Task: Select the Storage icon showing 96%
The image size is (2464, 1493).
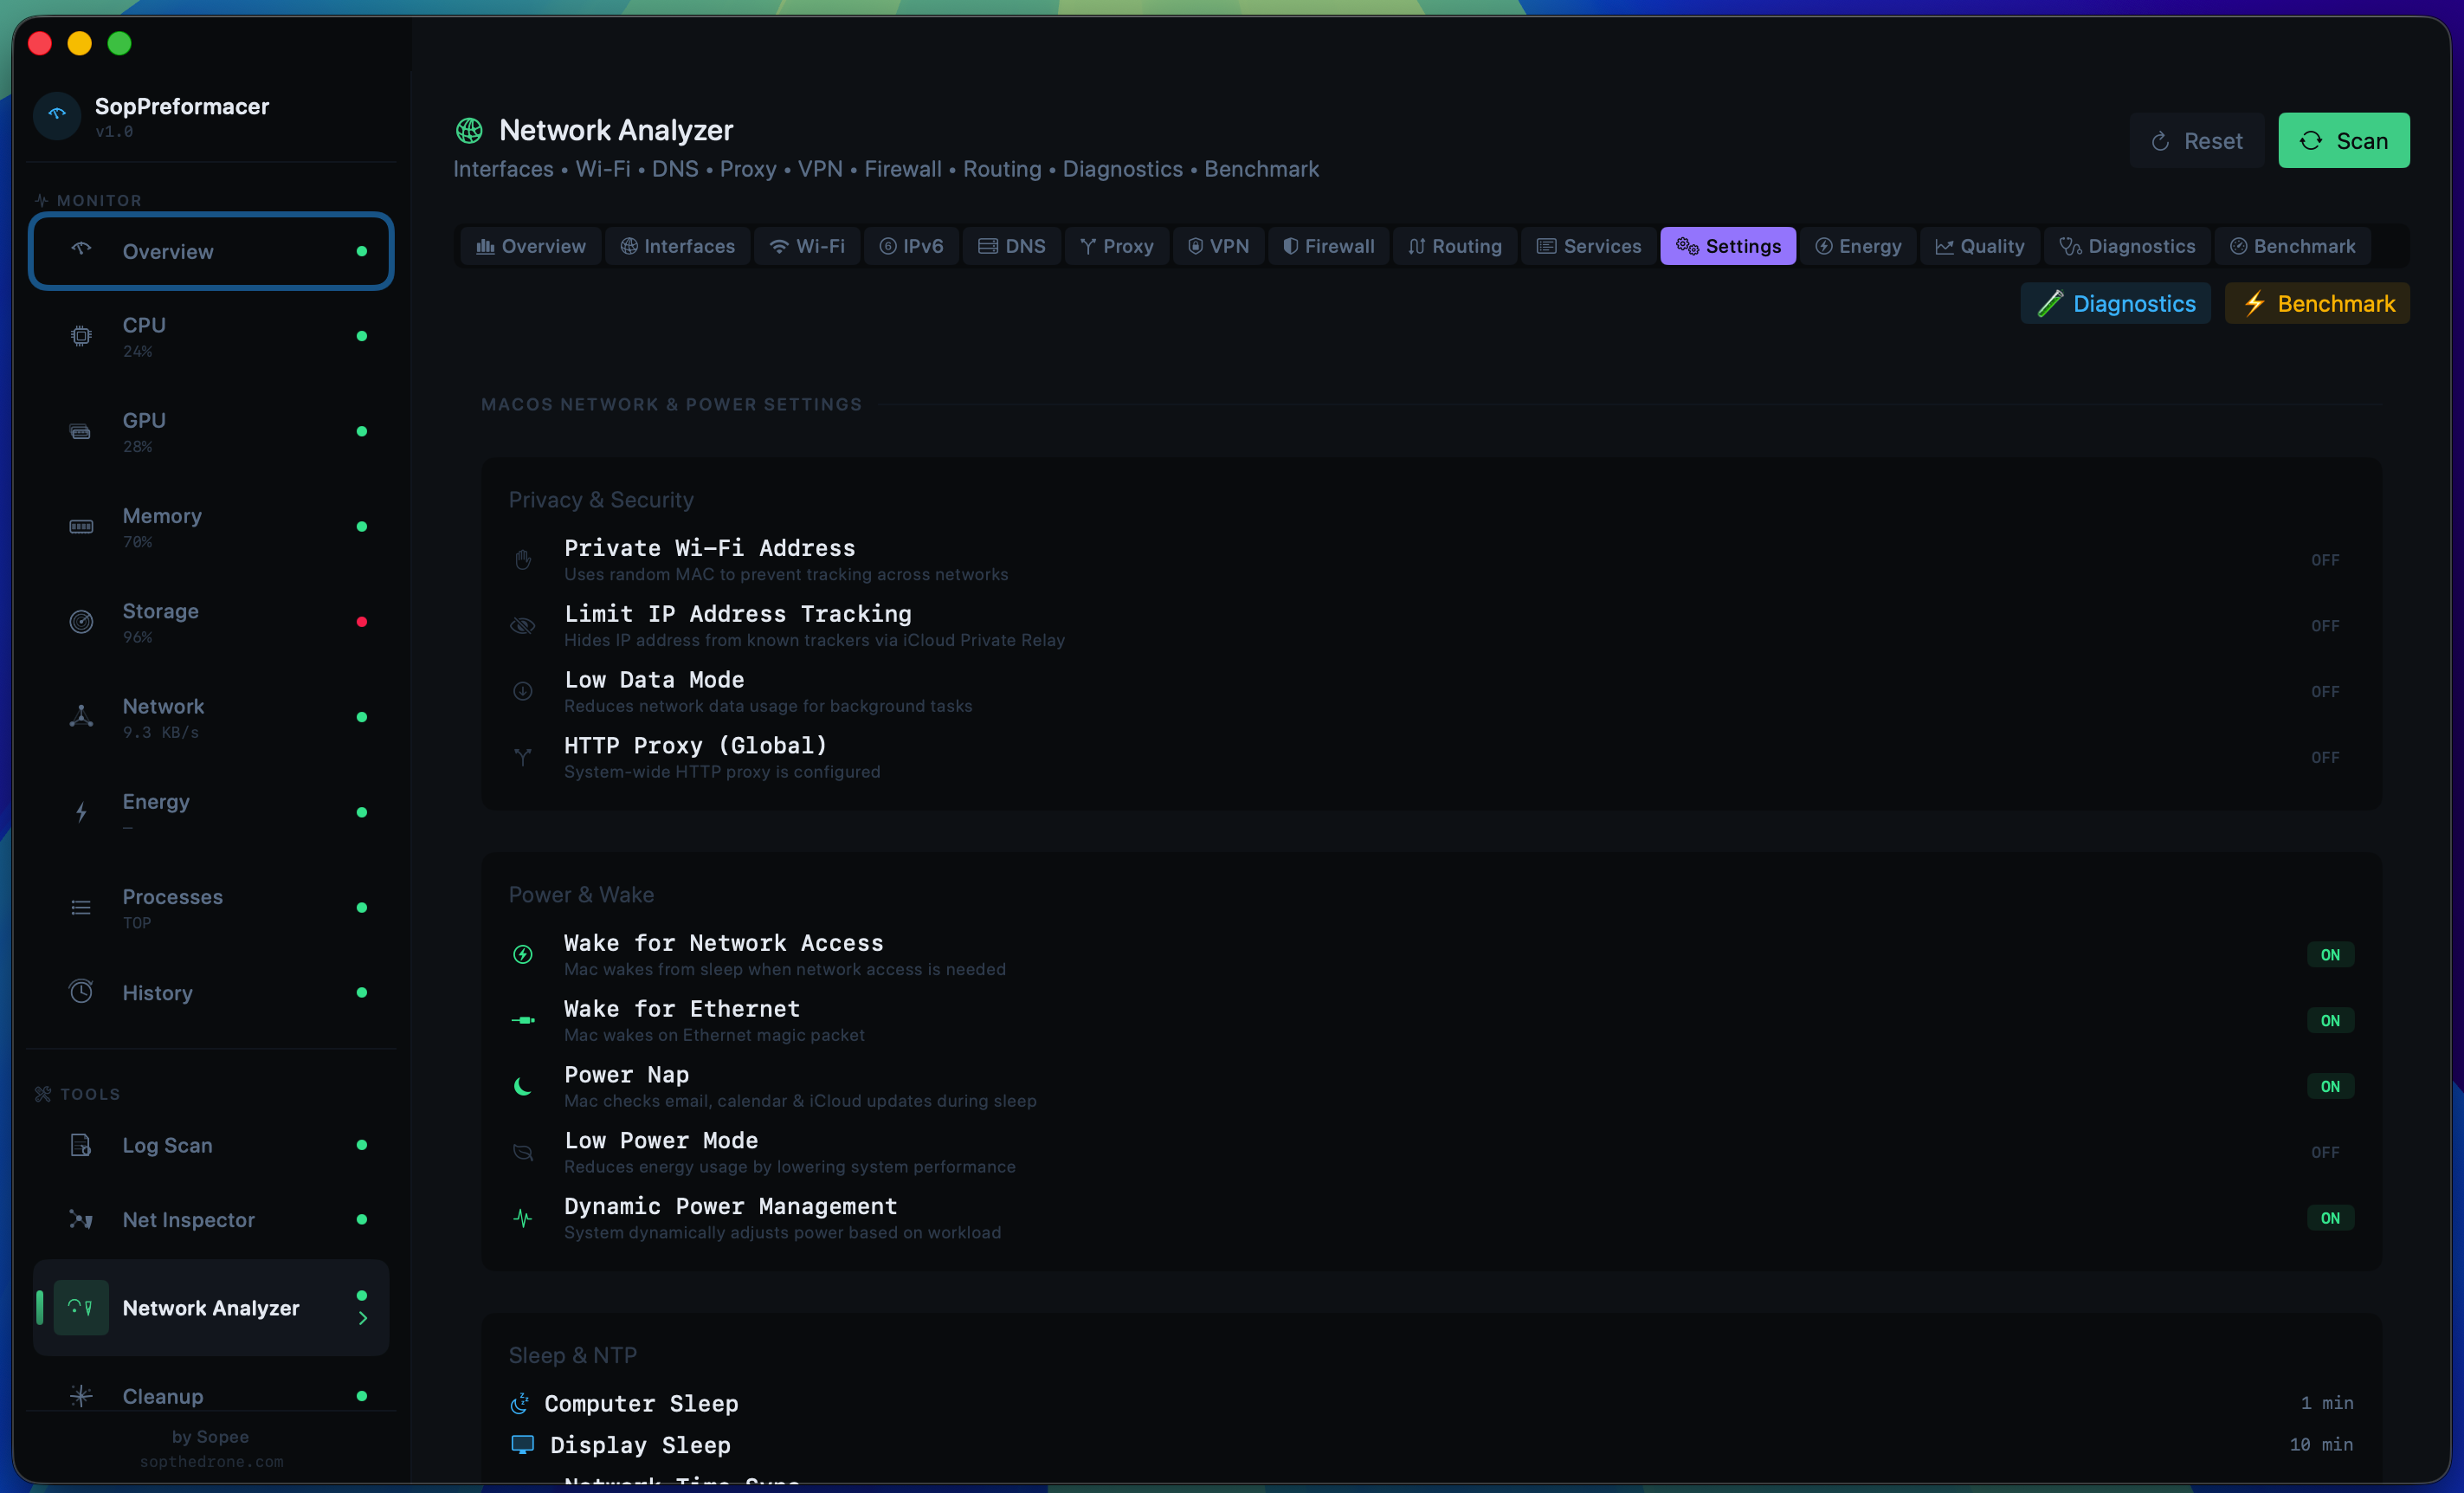Action: 81,621
